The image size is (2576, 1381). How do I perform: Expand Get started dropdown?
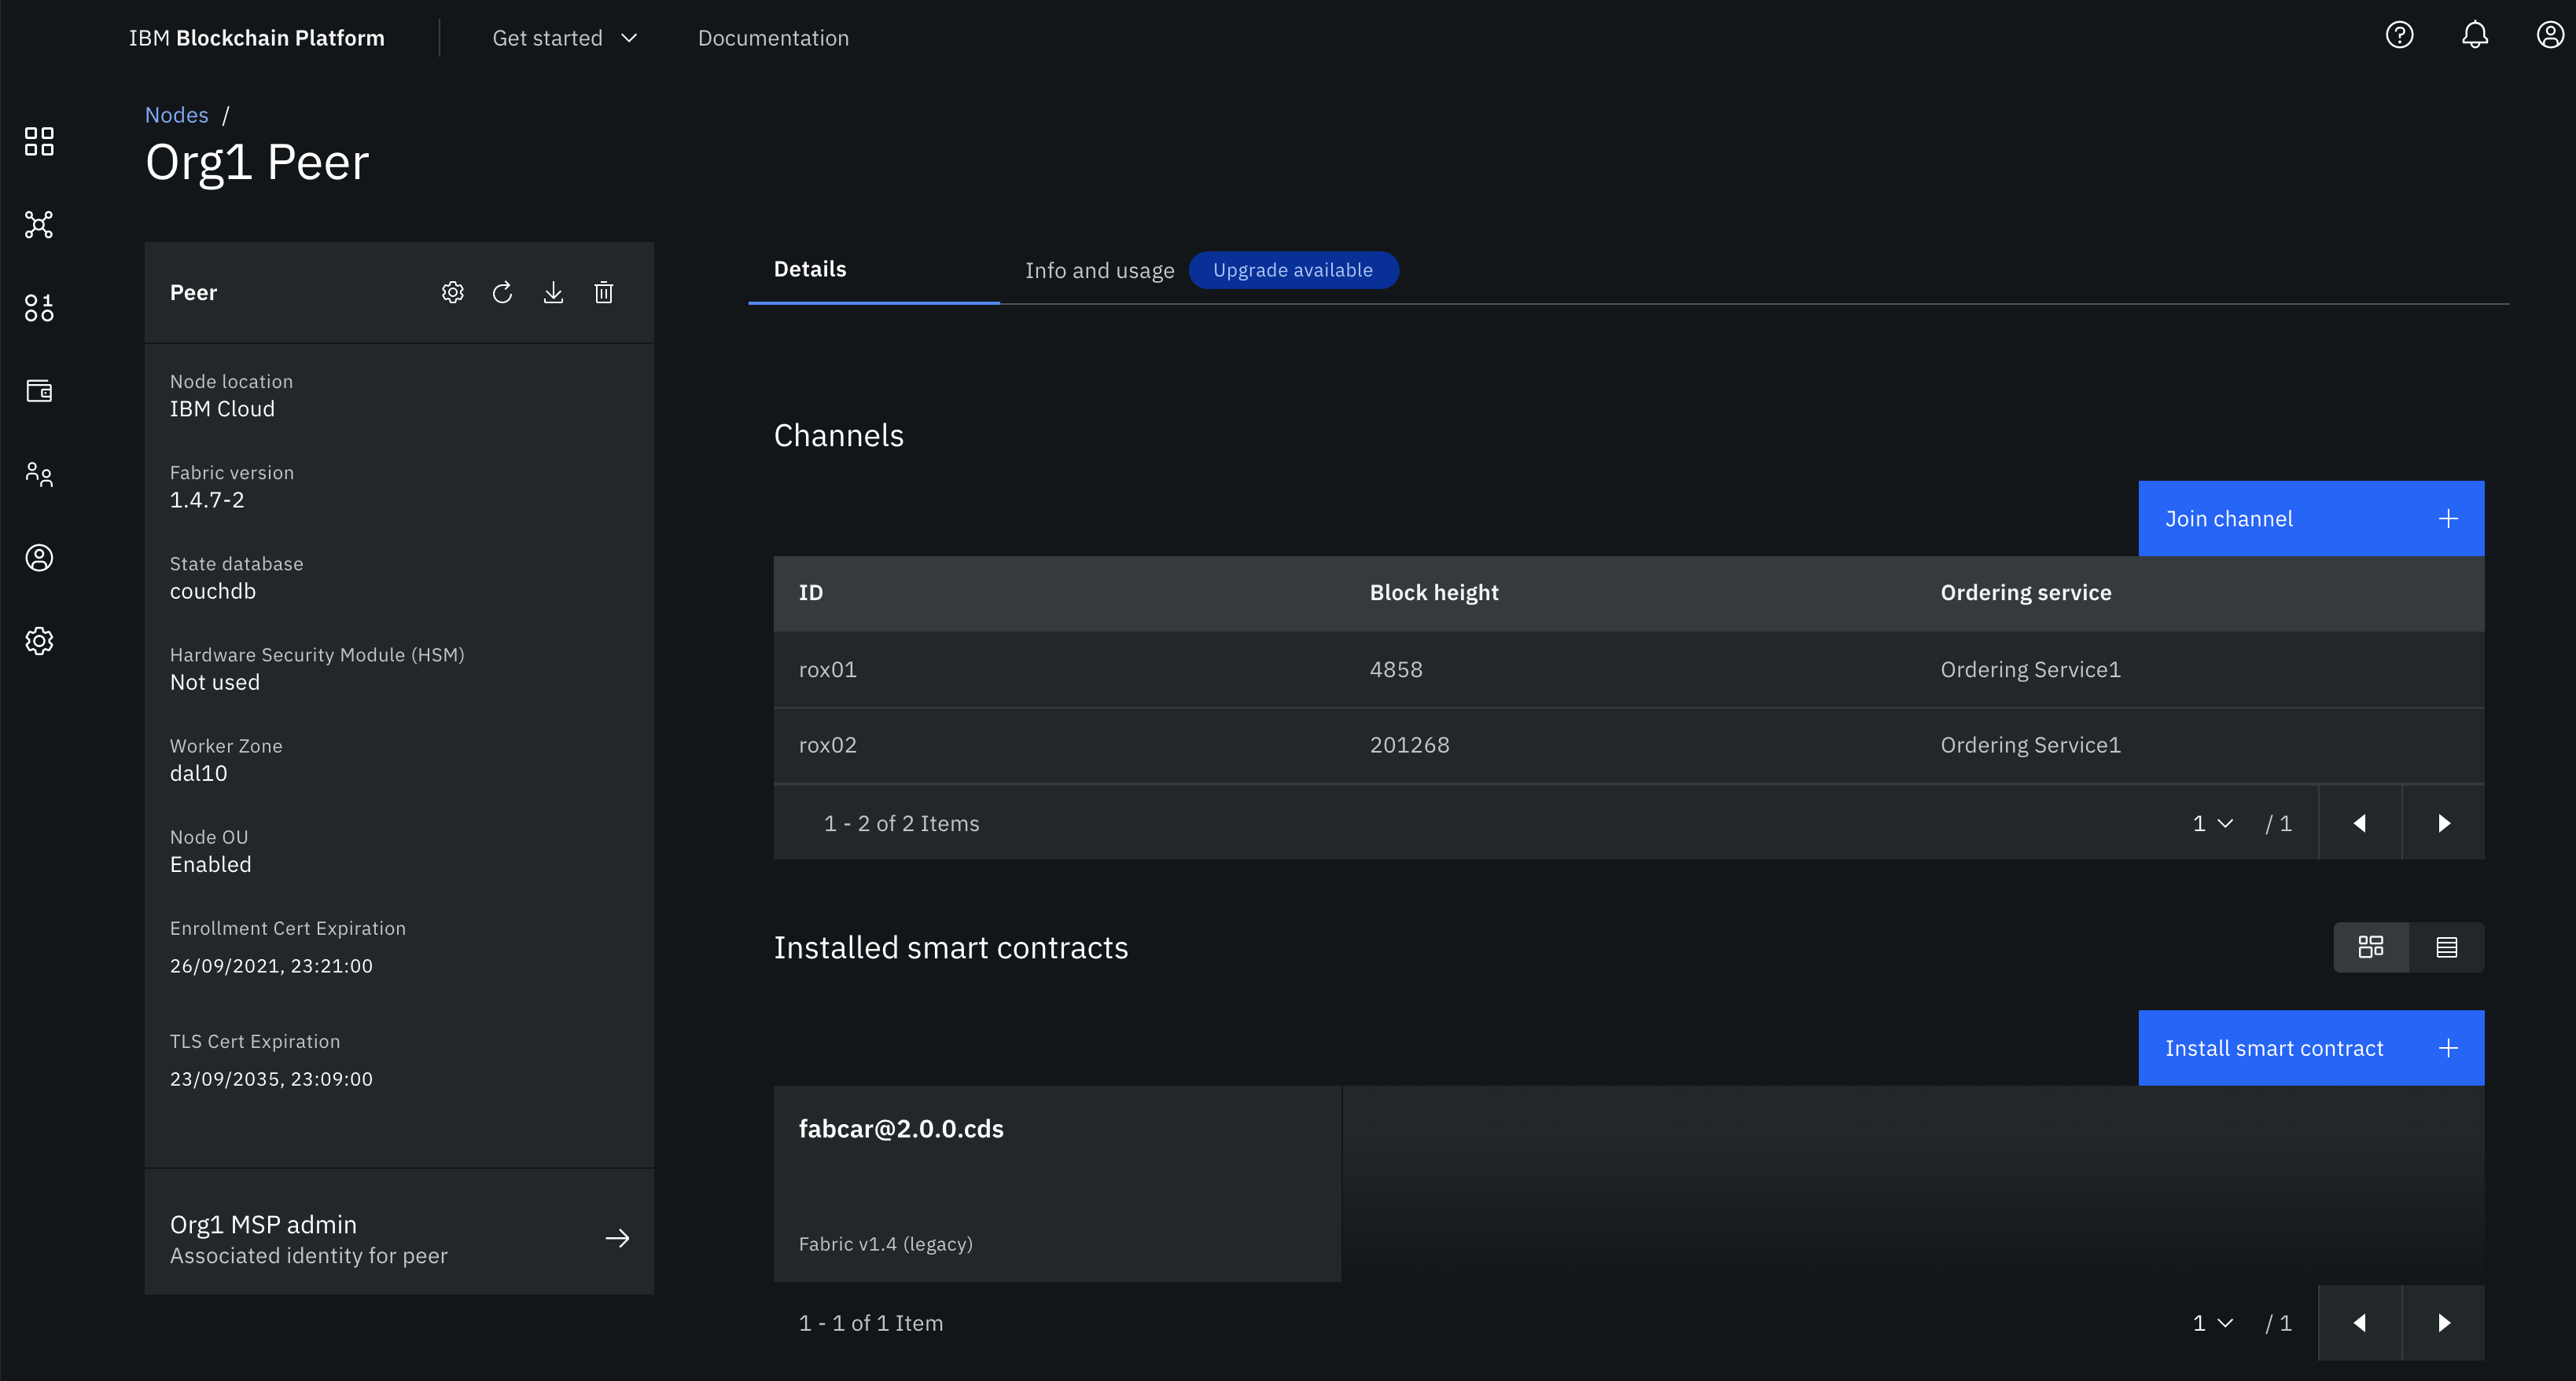coord(564,38)
